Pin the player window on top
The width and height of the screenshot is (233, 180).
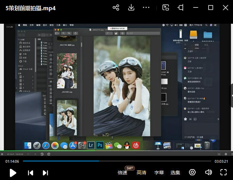(x=181, y=8)
